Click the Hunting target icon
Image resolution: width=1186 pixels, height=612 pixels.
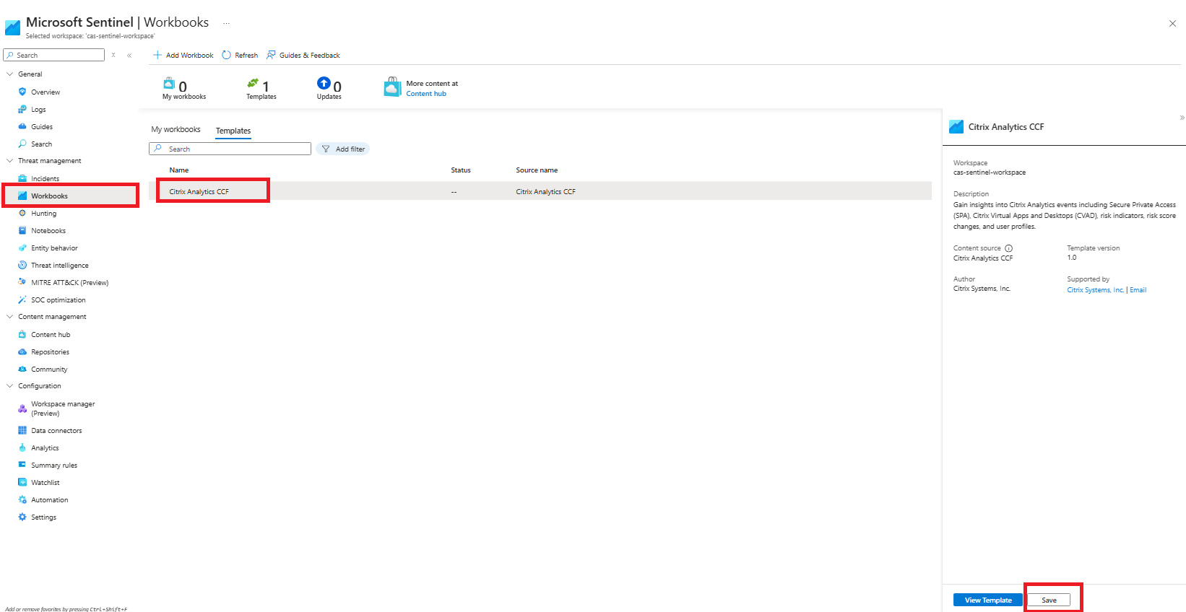22,213
